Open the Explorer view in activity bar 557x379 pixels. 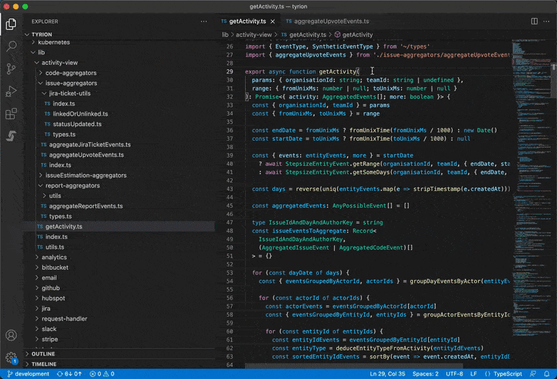click(x=11, y=24)
